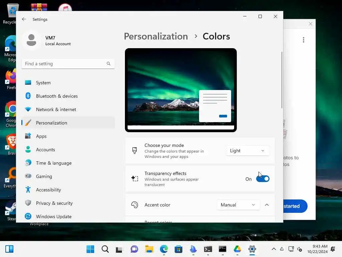This screenshot has height=257, width=342.
Task: Maximize the Settings window
Action: [x=260, y=16]
